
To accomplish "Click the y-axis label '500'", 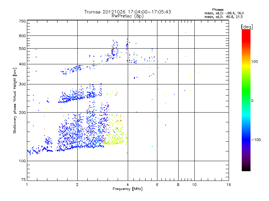I will click(x=22, y=49).
